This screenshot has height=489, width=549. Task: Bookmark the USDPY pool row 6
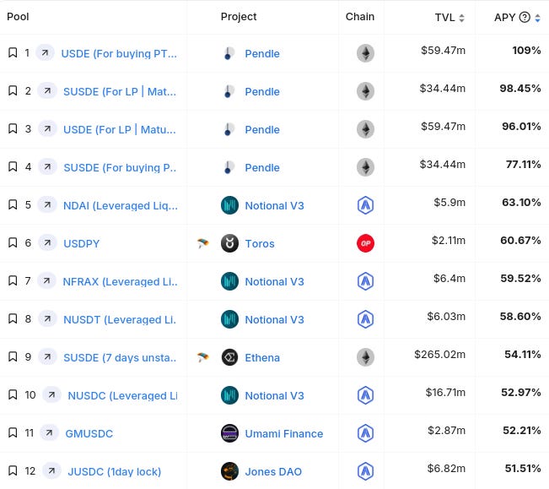click(13, 242)
